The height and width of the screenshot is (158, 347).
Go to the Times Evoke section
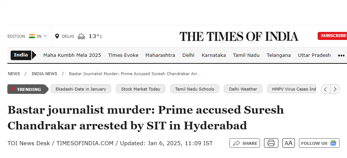[123, 55]
